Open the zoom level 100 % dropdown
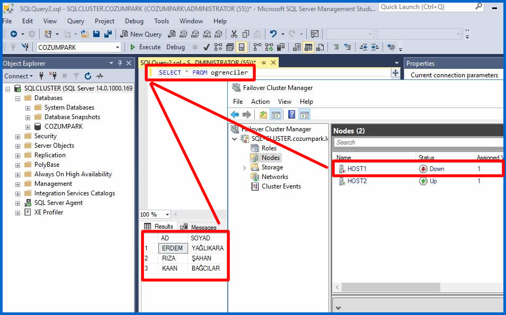This screenshot has height=315, width=506. 167,214
